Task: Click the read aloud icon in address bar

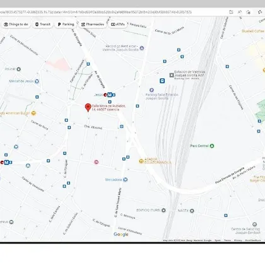Action: 240,12
